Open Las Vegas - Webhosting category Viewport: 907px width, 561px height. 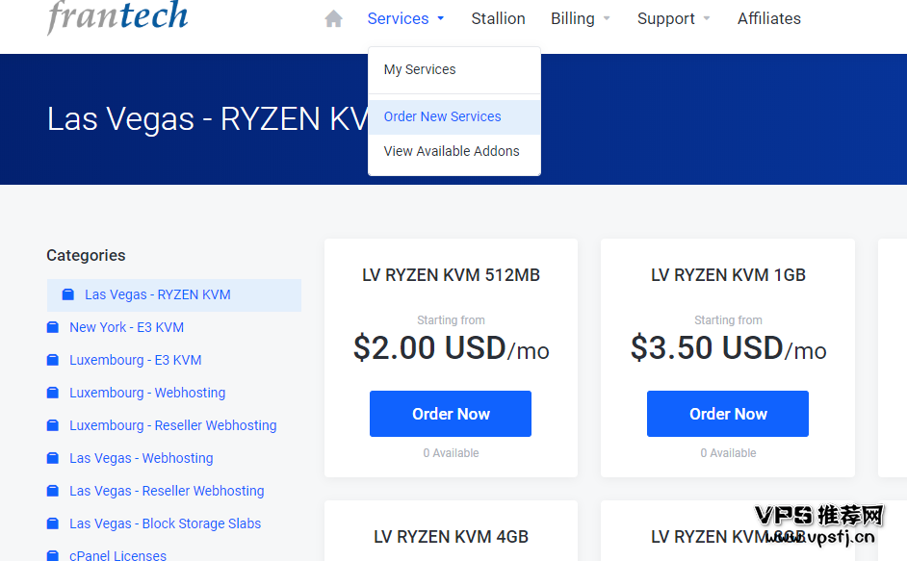coord(142,458)
